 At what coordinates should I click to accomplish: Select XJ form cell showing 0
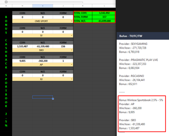(63, 75)
